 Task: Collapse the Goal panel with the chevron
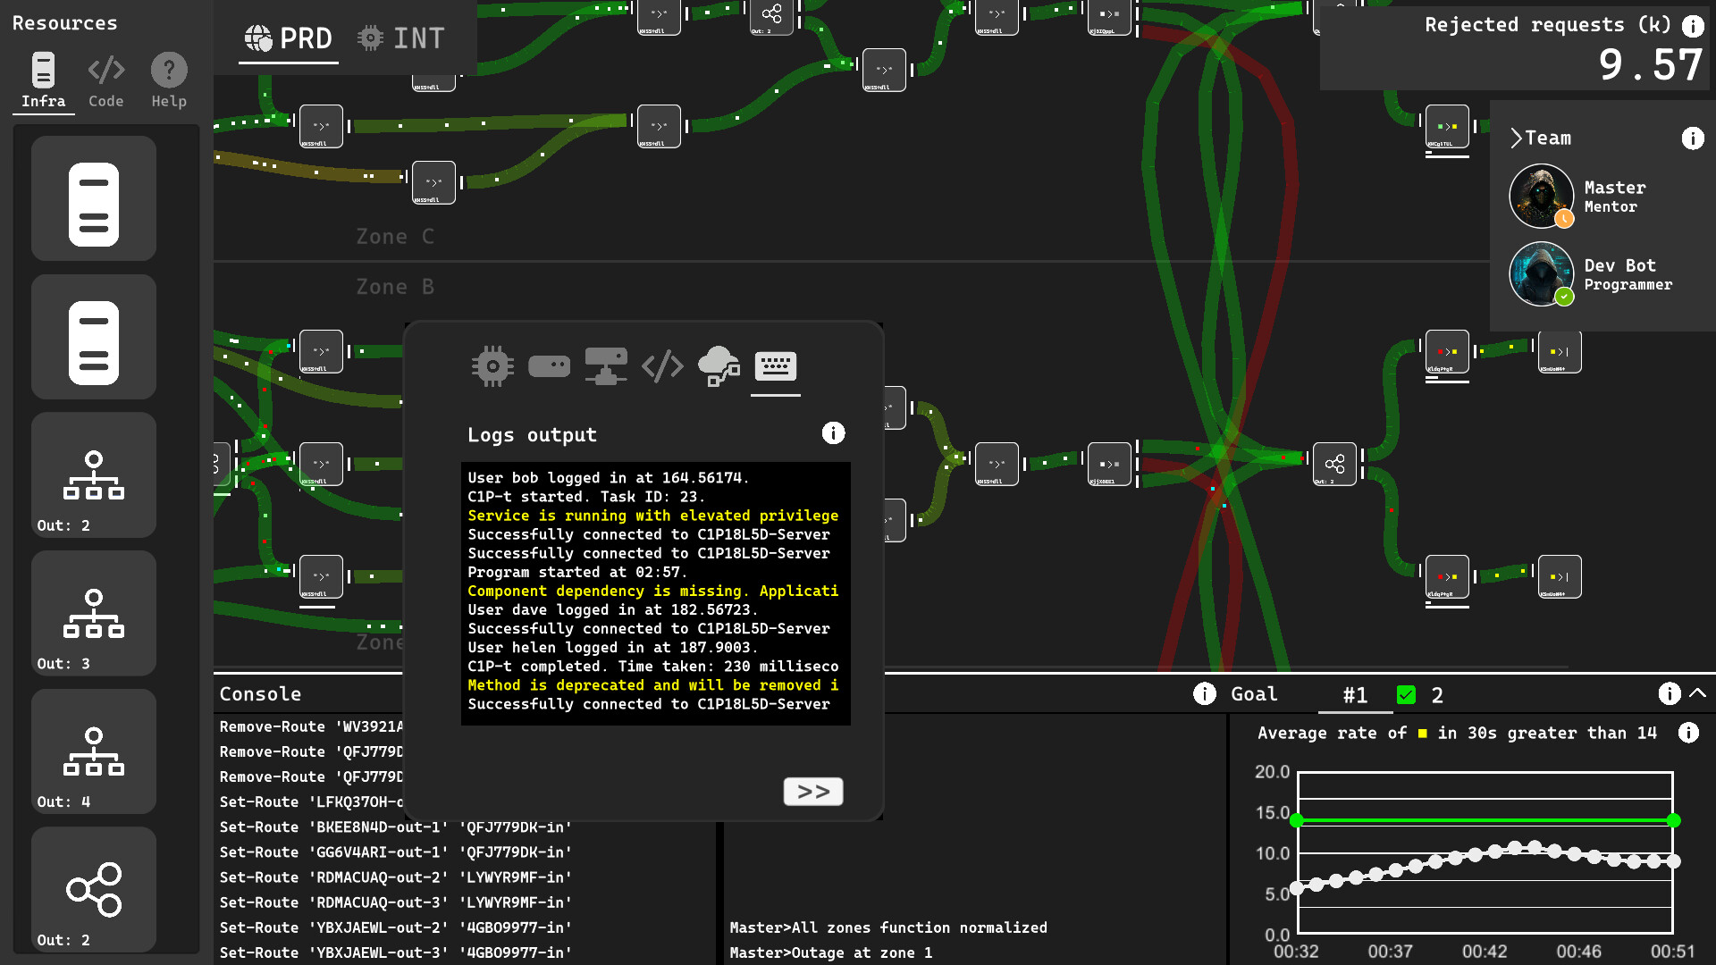pos(1697,692)
